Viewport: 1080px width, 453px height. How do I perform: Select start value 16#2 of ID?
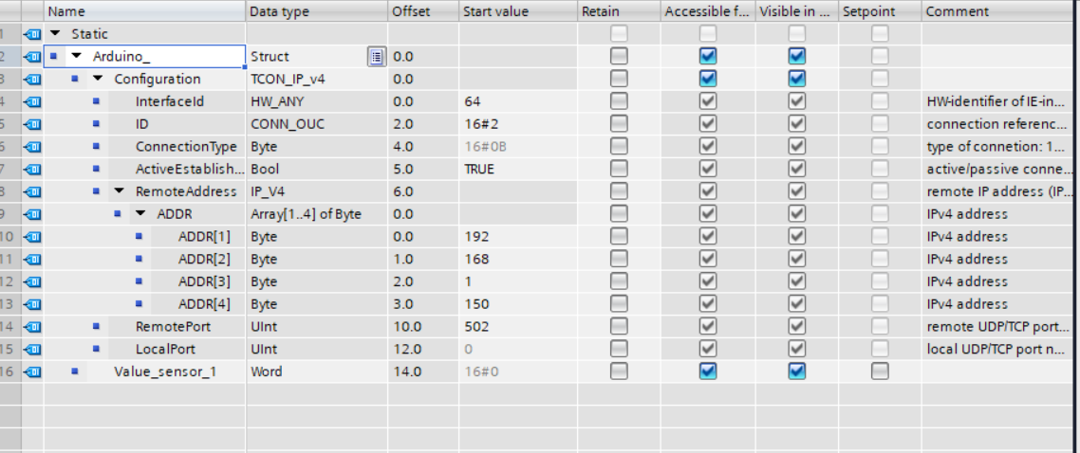518,124
